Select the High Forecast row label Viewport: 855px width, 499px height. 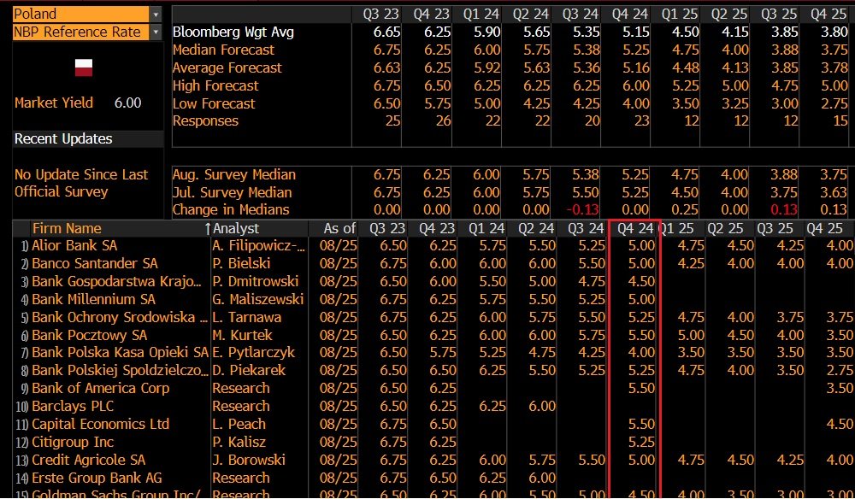coord(215,86)
